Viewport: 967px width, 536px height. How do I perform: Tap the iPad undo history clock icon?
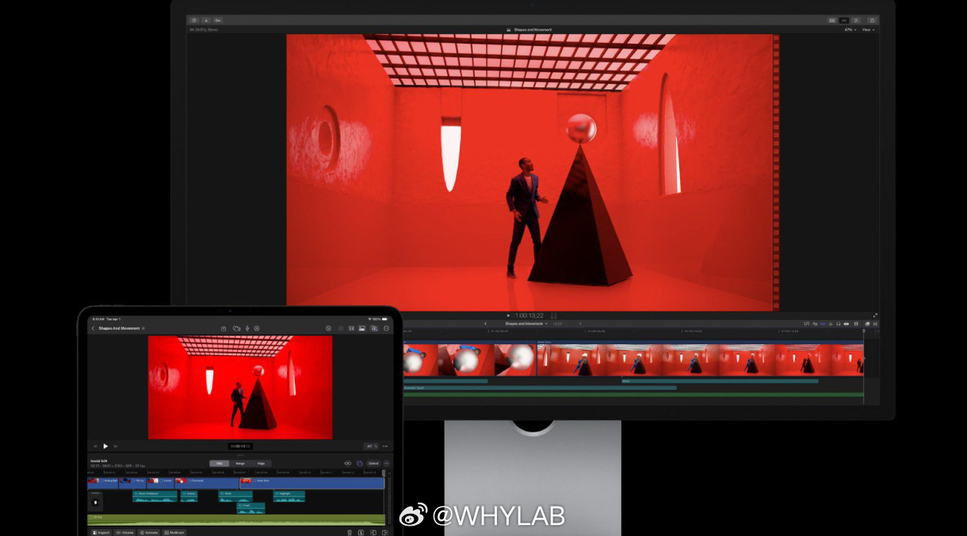tap(328, 328)
